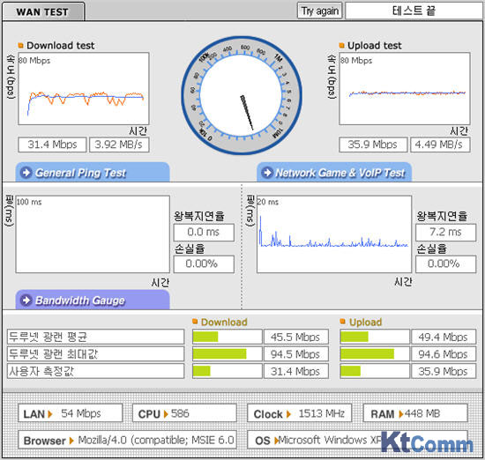Viewport: 485px width, 460px height.
Task: Click the 4.49 MB/s upload result field
Action: (440, 145)
